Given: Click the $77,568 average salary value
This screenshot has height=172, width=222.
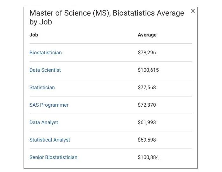Looking at the screenshot, I should [x=147, y=88].
